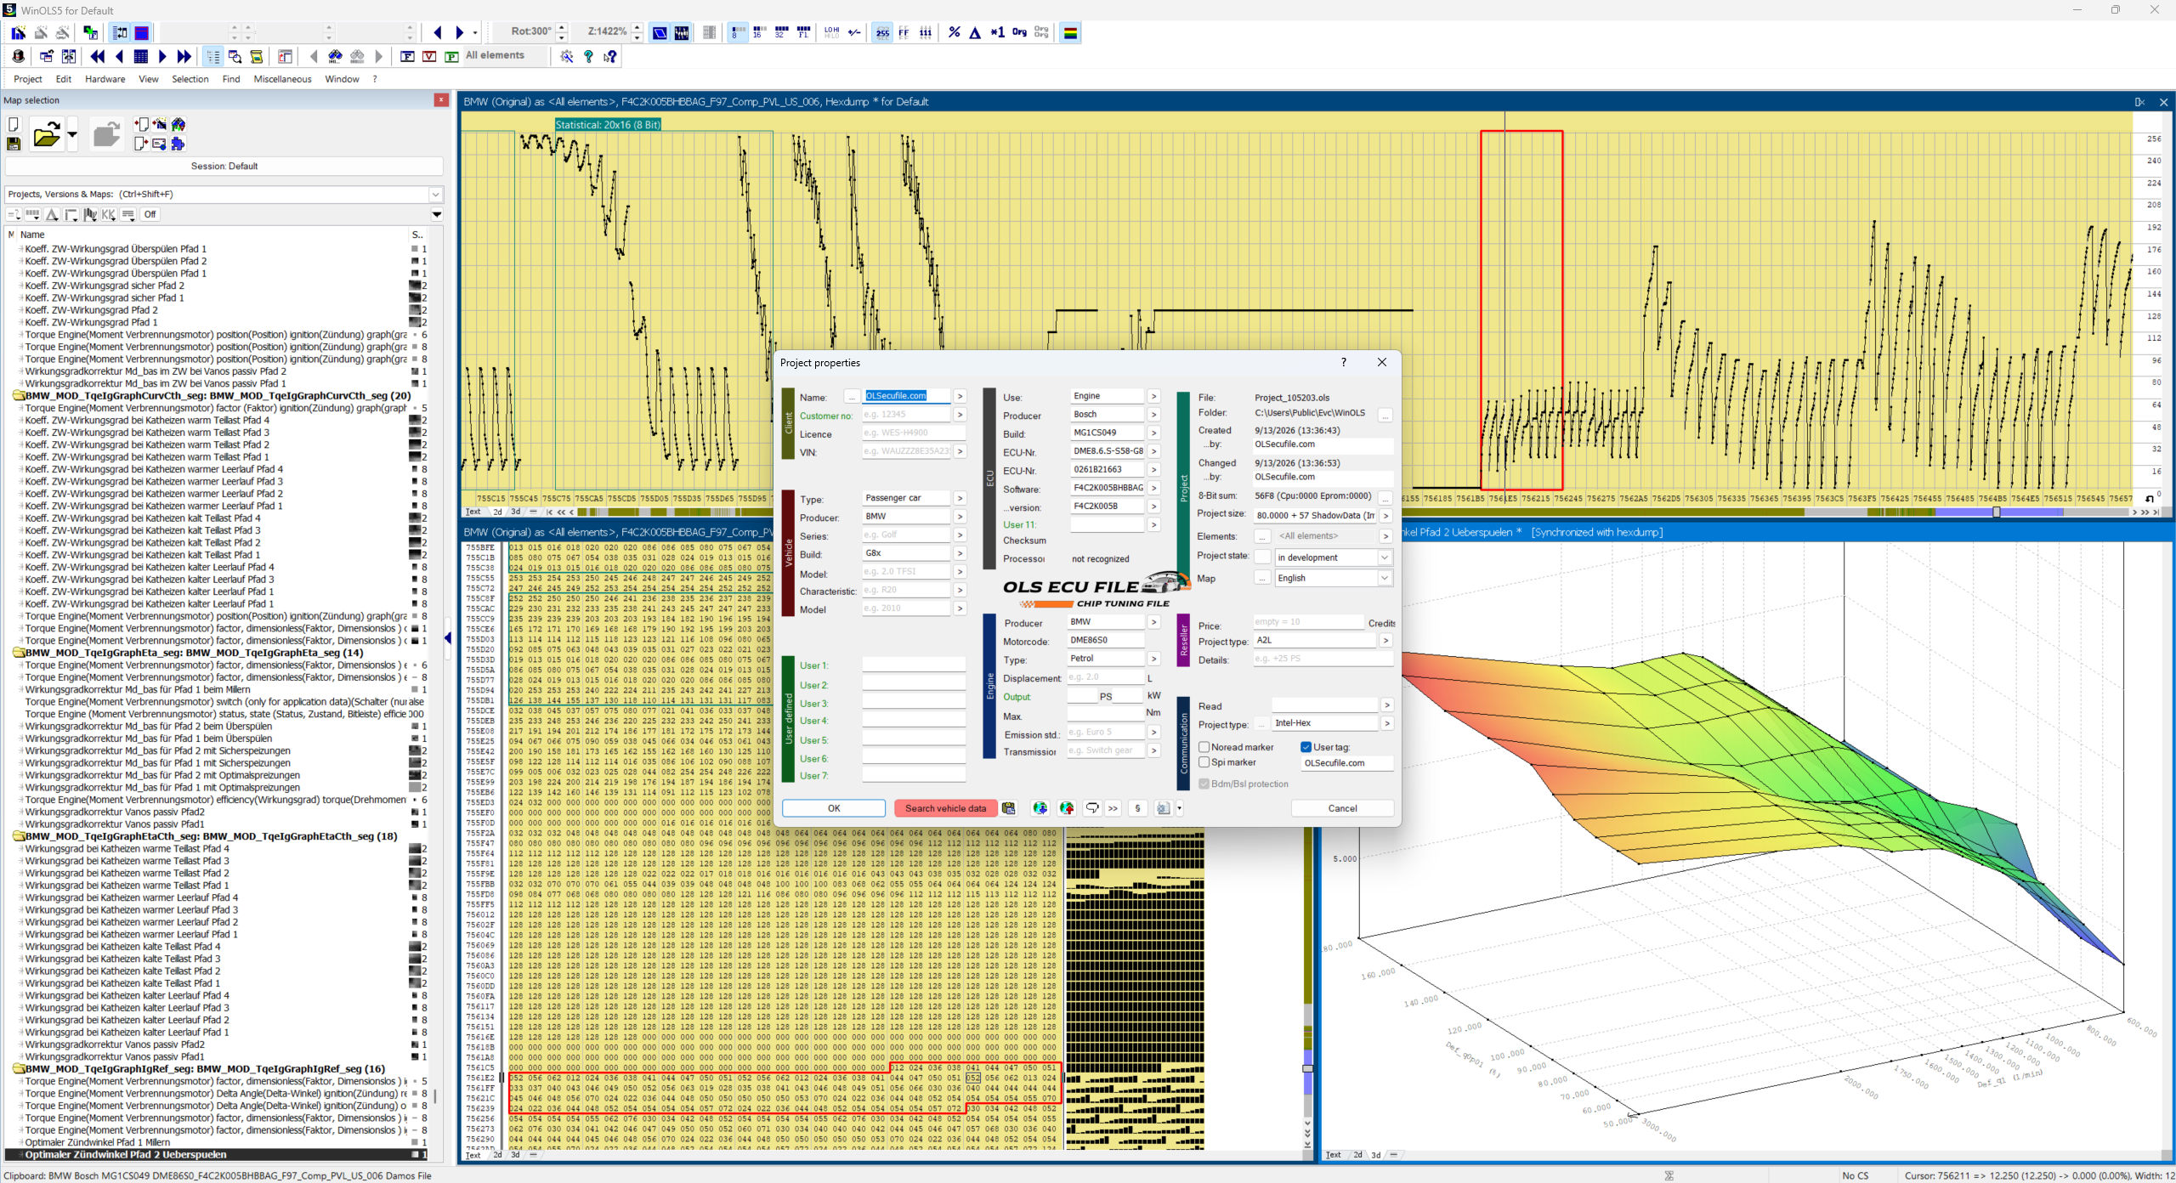This screenshot has width=2176, height=1183.
Task: Toggle the 8-bit data width icon
Action: coord(736,32)
